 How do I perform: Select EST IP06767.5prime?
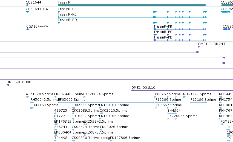coord(168,94)
